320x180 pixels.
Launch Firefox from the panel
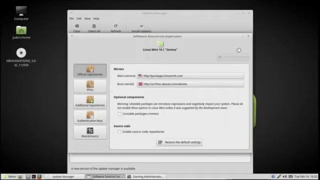tap(39, 176)
